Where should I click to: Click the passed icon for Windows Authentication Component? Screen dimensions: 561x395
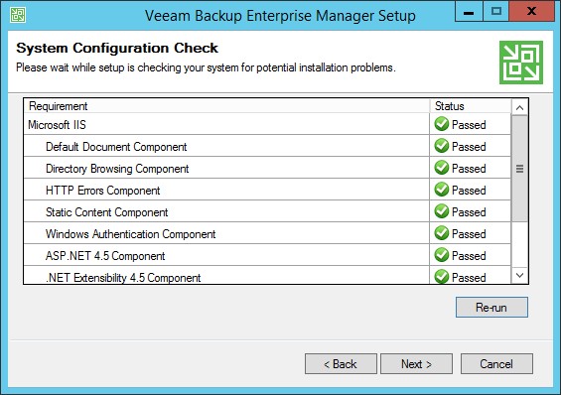(442, 233)
